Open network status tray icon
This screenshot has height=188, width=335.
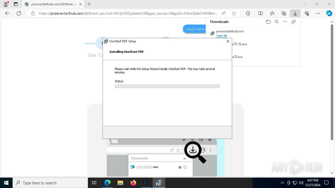pyautogui.click(x=295, y=183)
